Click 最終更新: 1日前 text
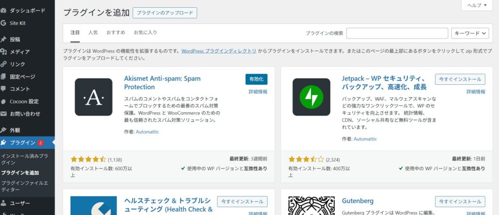The image size is (499, 215). [x=468, y=158]
